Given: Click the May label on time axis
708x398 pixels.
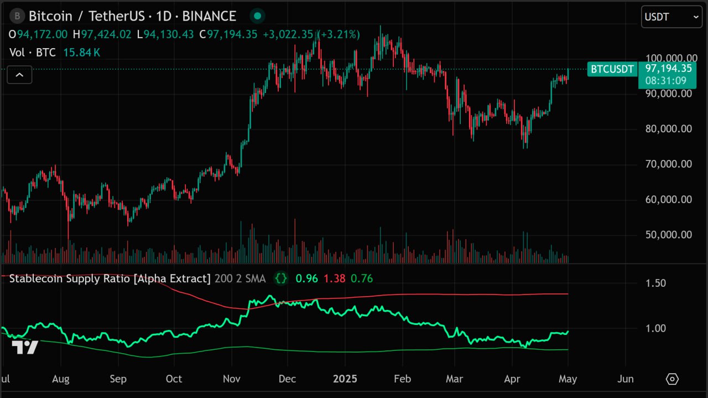Looking at the screenshot, I should pos(568,379).
